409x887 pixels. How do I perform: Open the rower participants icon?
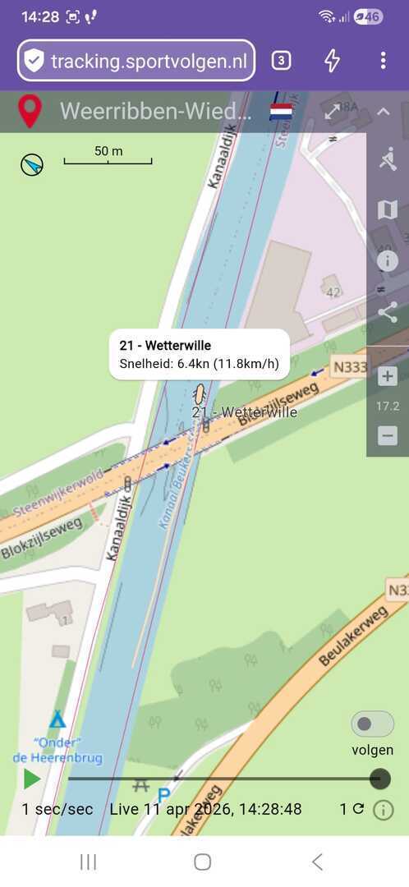(x=388, y=159)
